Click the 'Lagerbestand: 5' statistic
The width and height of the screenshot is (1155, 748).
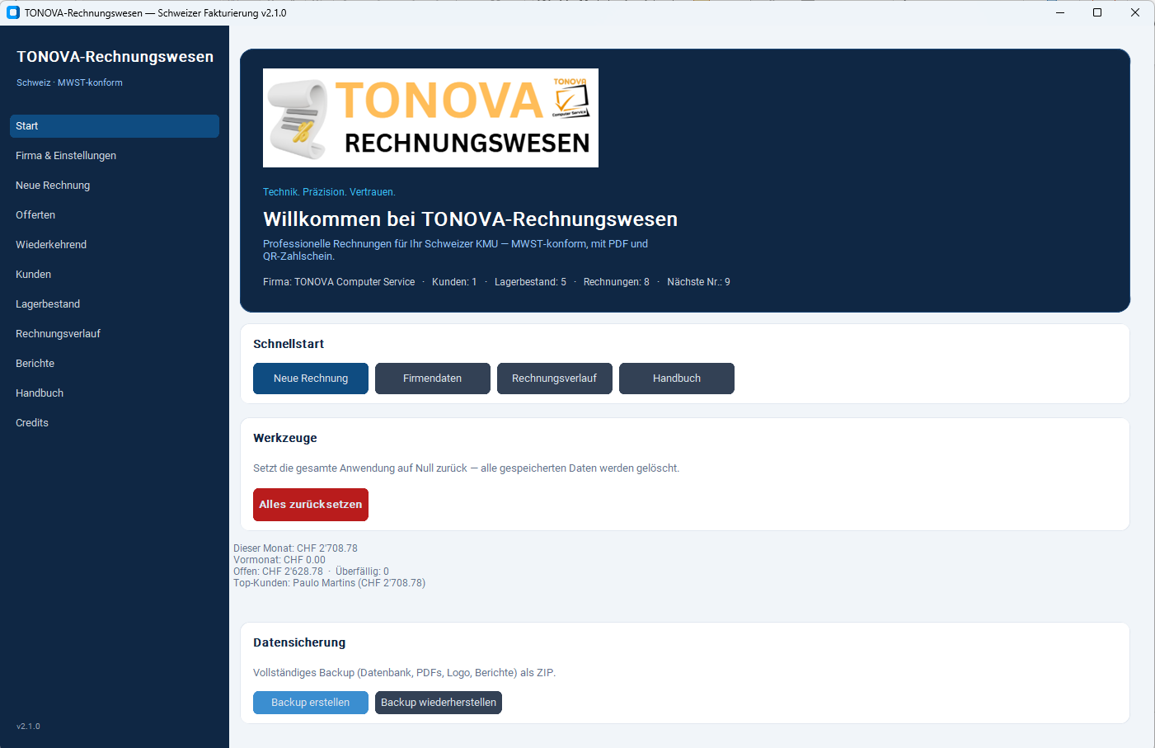(x=530, y=282)
